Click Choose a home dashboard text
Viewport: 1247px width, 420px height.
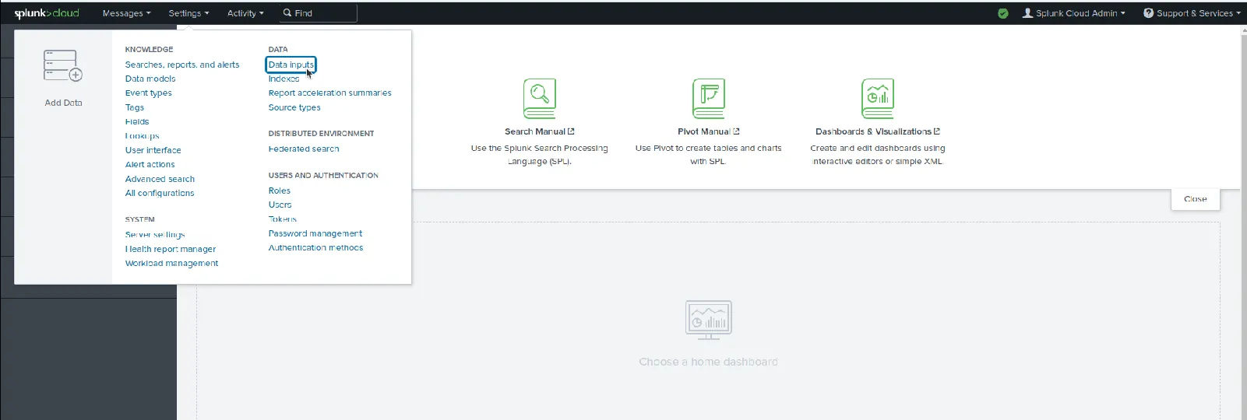pyautogui.click(x=709, y=362)
